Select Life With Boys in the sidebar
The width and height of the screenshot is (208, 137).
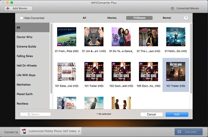pos(32,75)
